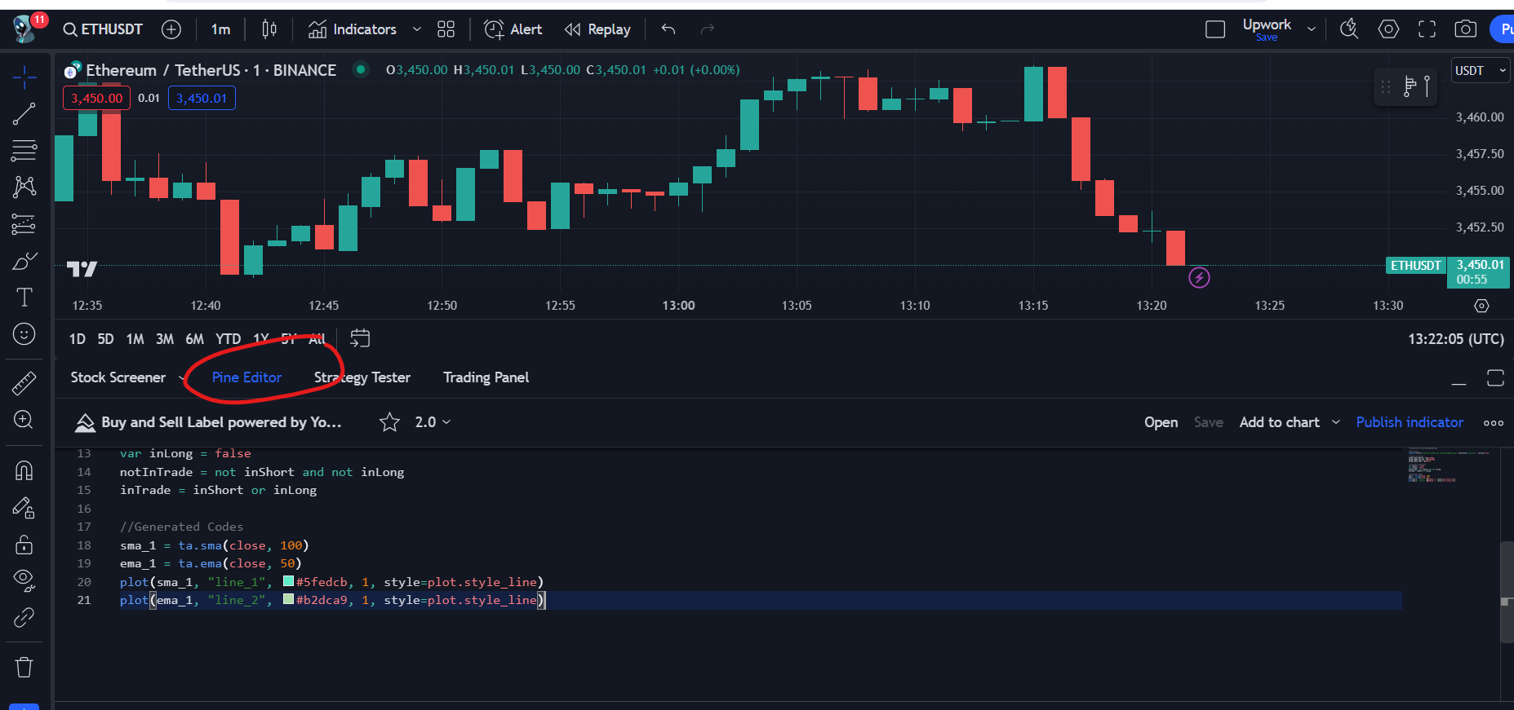Screen dimensions: 1514x710
Task: Toggle magnet mode on the sidebar
Action: pyautogui.click(x=24, y=470)
